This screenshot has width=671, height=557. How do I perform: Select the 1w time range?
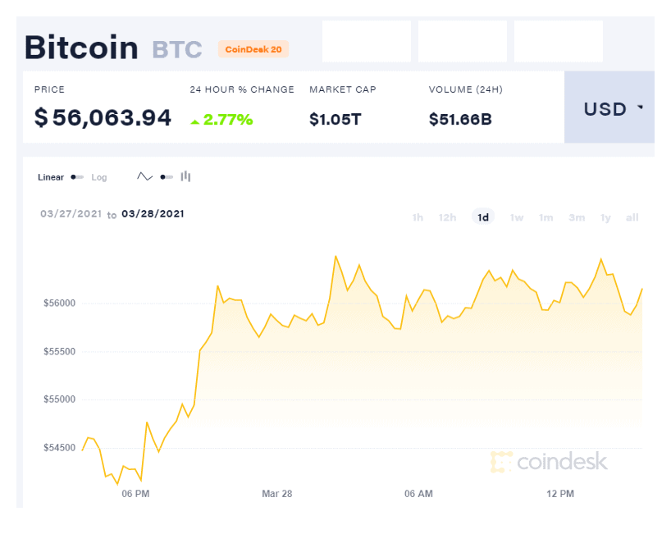click(x=517, y=217)
